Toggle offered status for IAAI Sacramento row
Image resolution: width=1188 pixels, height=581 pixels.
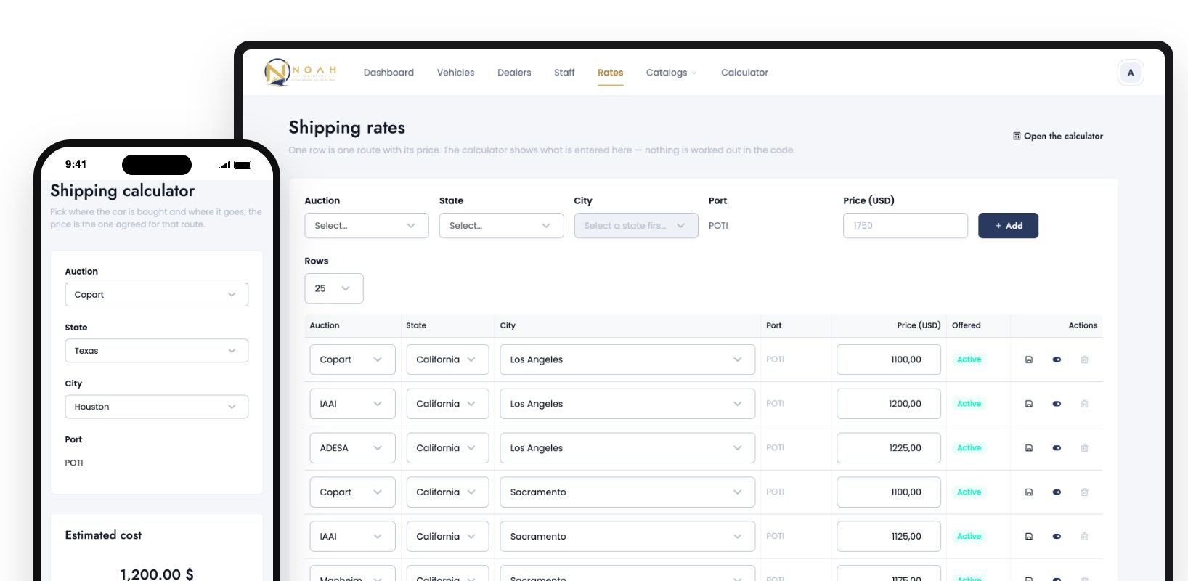1057,537
